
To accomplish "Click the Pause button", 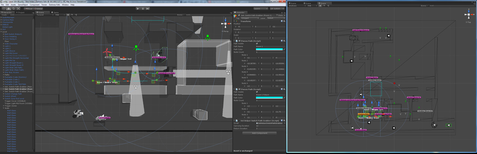I will (143, 9).
